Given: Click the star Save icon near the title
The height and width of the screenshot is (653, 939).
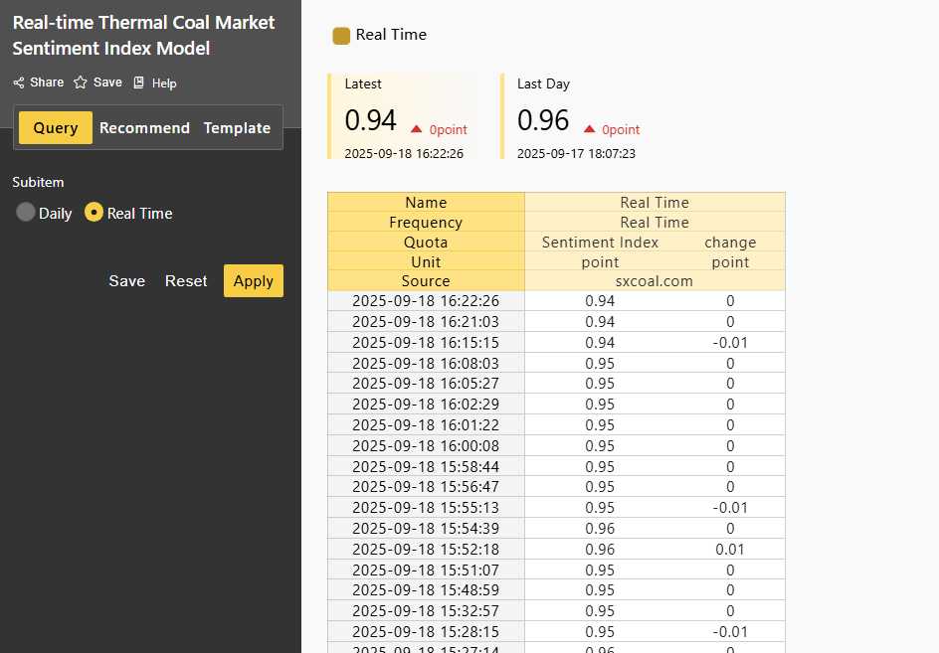Looking at the screenshot, I should [x=81, y=82].
